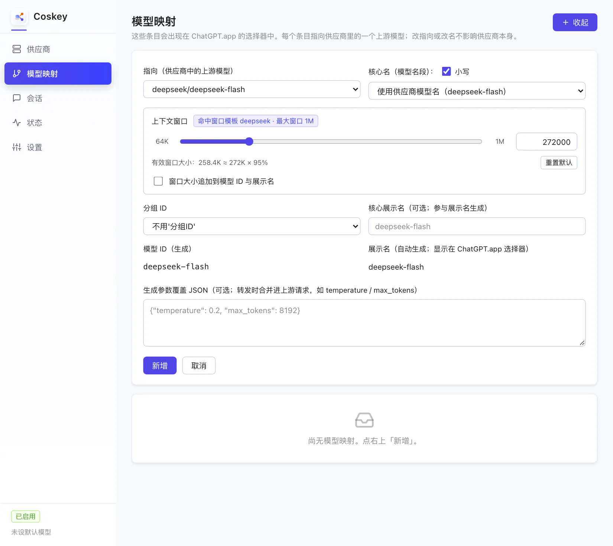
Task: Click the 上下文窗口 label
Action: click(x=169, y=121)
